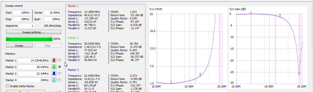Open the Sweep settings dialog
The image size is (313, 92).
34,32
